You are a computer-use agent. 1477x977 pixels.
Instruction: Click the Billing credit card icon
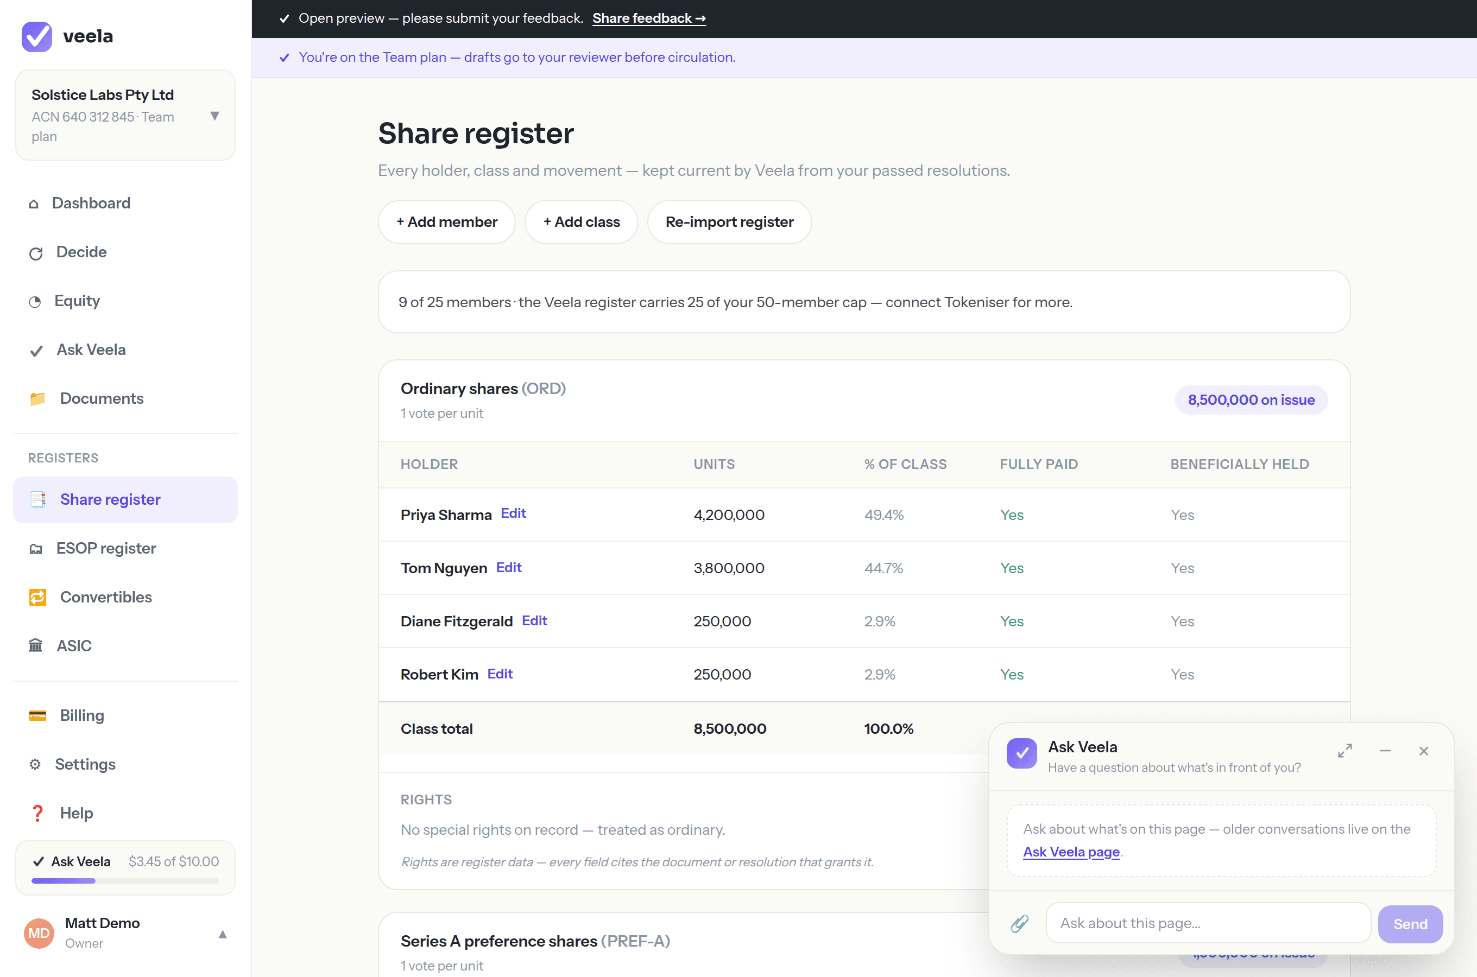click(37, 715)
